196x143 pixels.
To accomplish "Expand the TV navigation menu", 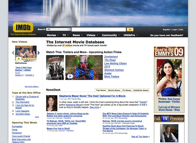I will click(x=66, y=35).
